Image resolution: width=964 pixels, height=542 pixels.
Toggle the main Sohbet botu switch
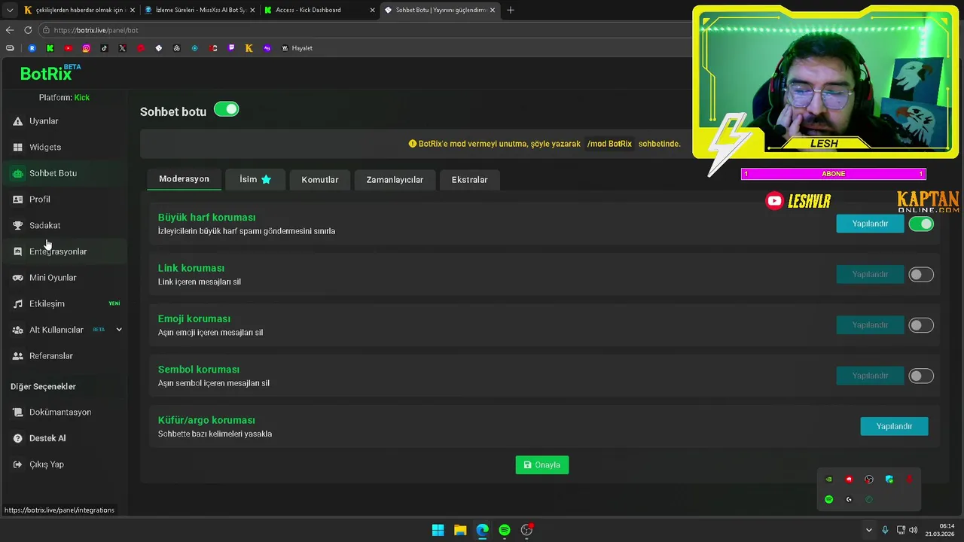click(226, 109)
